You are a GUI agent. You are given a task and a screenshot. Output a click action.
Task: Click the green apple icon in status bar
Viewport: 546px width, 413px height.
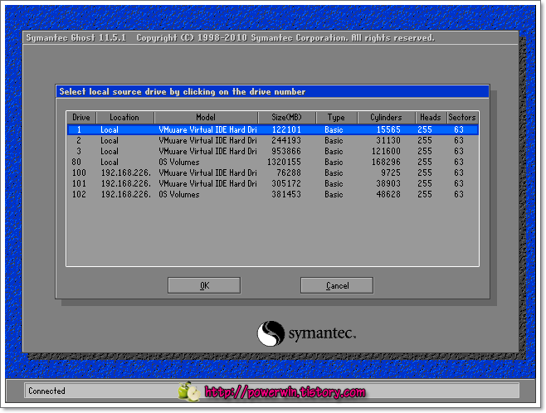coord(188,391)
